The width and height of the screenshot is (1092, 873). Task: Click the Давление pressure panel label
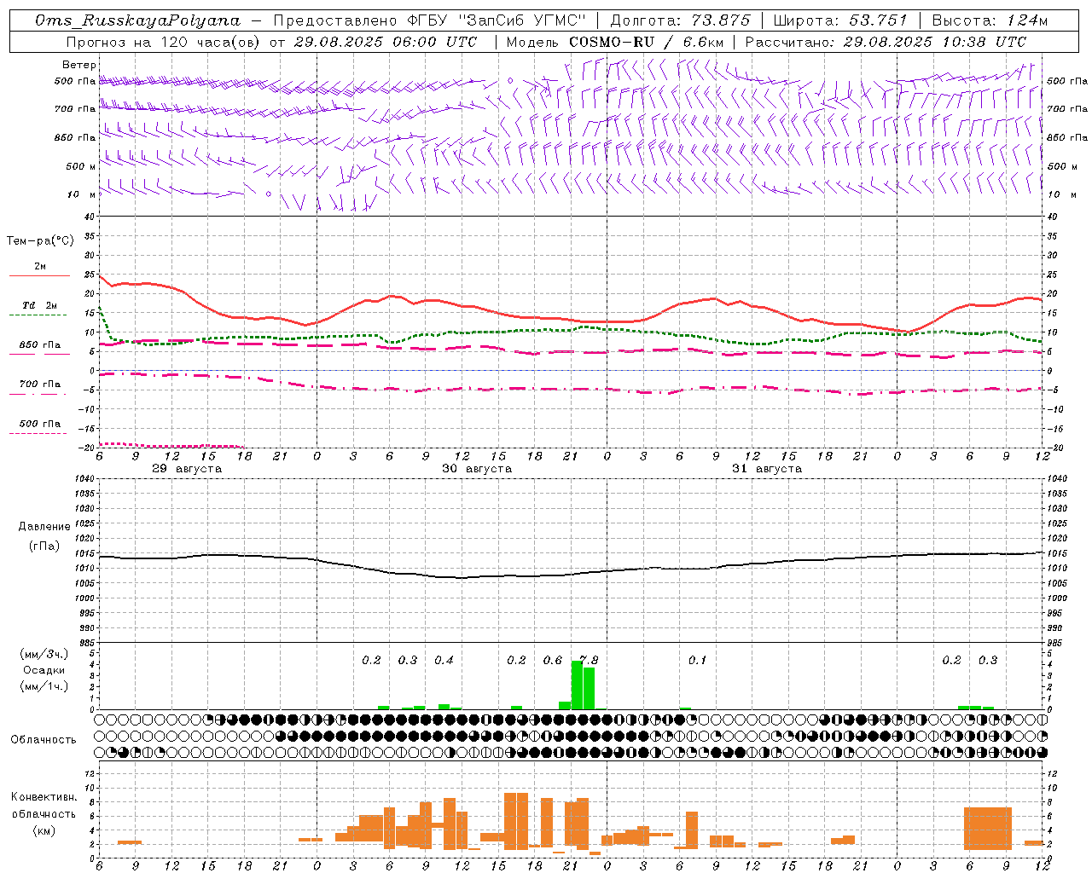[44, 527]
